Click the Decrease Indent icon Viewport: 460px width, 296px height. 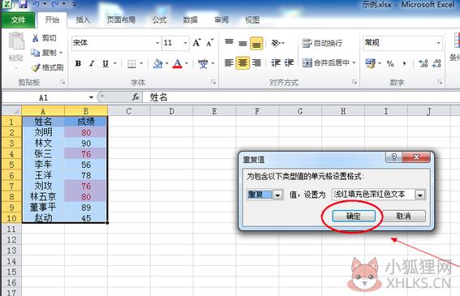click(276, 62)
